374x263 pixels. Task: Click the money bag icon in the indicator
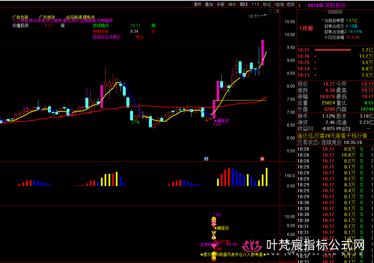coord(214,237)
